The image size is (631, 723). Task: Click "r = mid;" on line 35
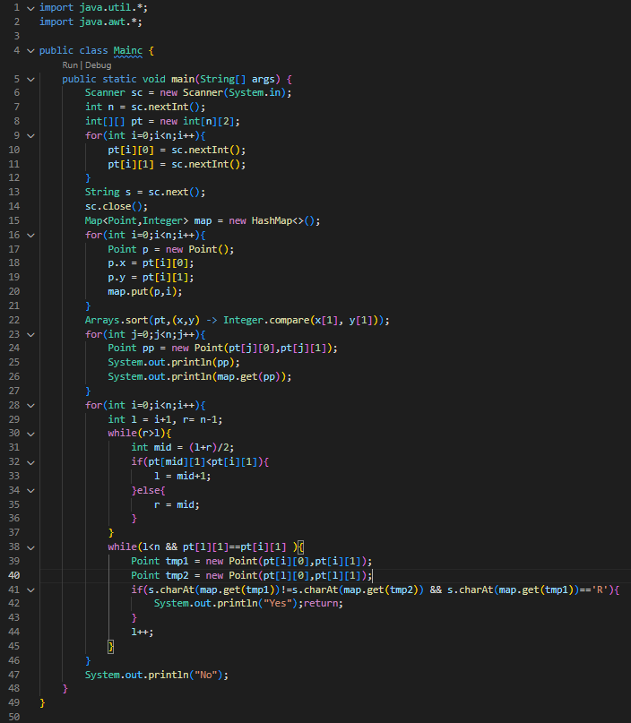point(177,505)
